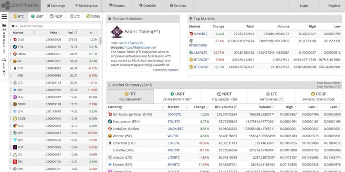The height and width of the screenshot is (172, 345).
Task: Click the WC coin icon in market list
Action: coord(15,61)
